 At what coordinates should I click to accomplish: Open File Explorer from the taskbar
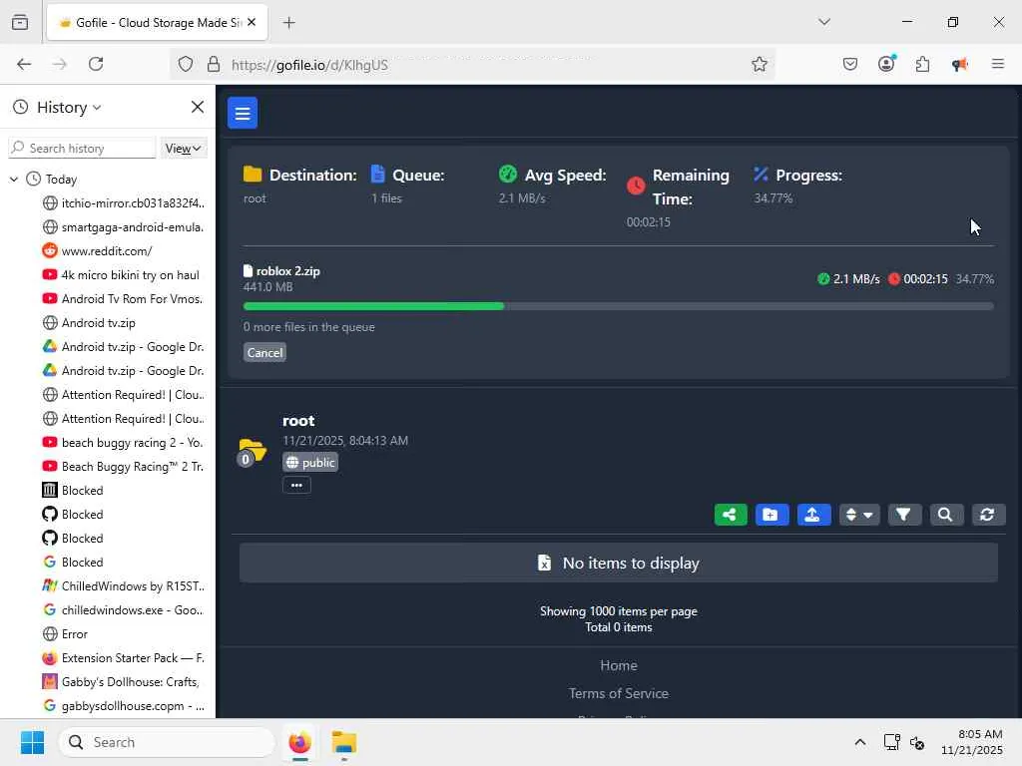(x=343, y=742)
